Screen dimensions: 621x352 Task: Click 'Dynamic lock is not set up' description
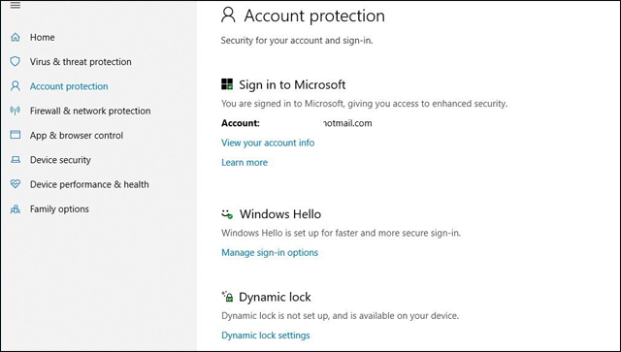coord(341,316)
